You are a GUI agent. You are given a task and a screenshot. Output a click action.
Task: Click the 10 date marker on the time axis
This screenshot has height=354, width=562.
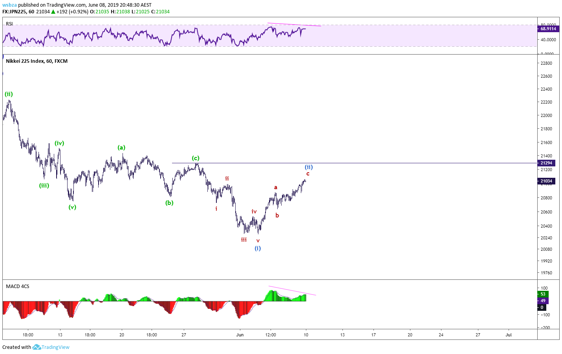306,335
